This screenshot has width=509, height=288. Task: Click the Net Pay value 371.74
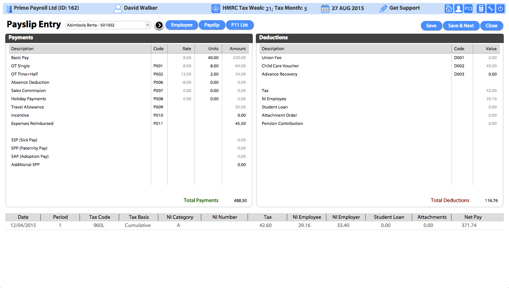click(469, 226)
